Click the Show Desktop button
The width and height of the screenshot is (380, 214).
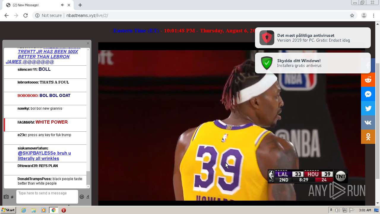coord(377,210)
